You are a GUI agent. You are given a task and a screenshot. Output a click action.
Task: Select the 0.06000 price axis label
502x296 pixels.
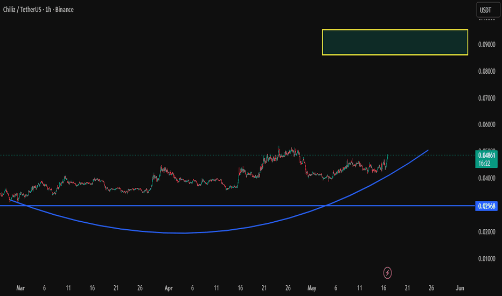click(x=486, y=124)
